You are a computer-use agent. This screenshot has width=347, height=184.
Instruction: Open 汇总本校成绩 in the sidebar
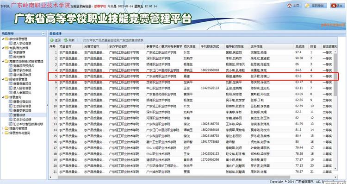[22, 120]
